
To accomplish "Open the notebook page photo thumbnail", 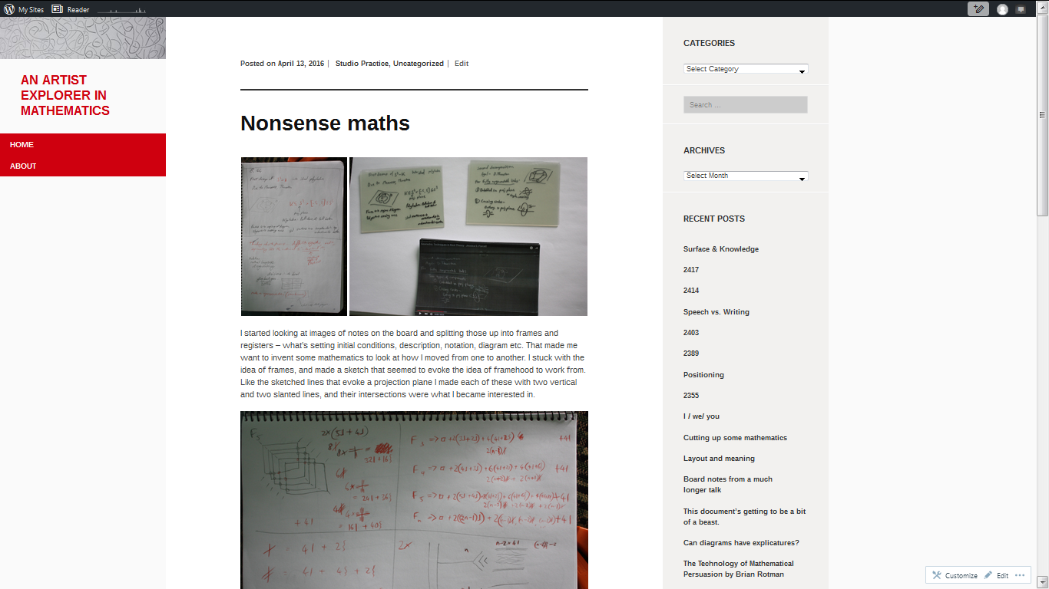I will coord(293,236).
